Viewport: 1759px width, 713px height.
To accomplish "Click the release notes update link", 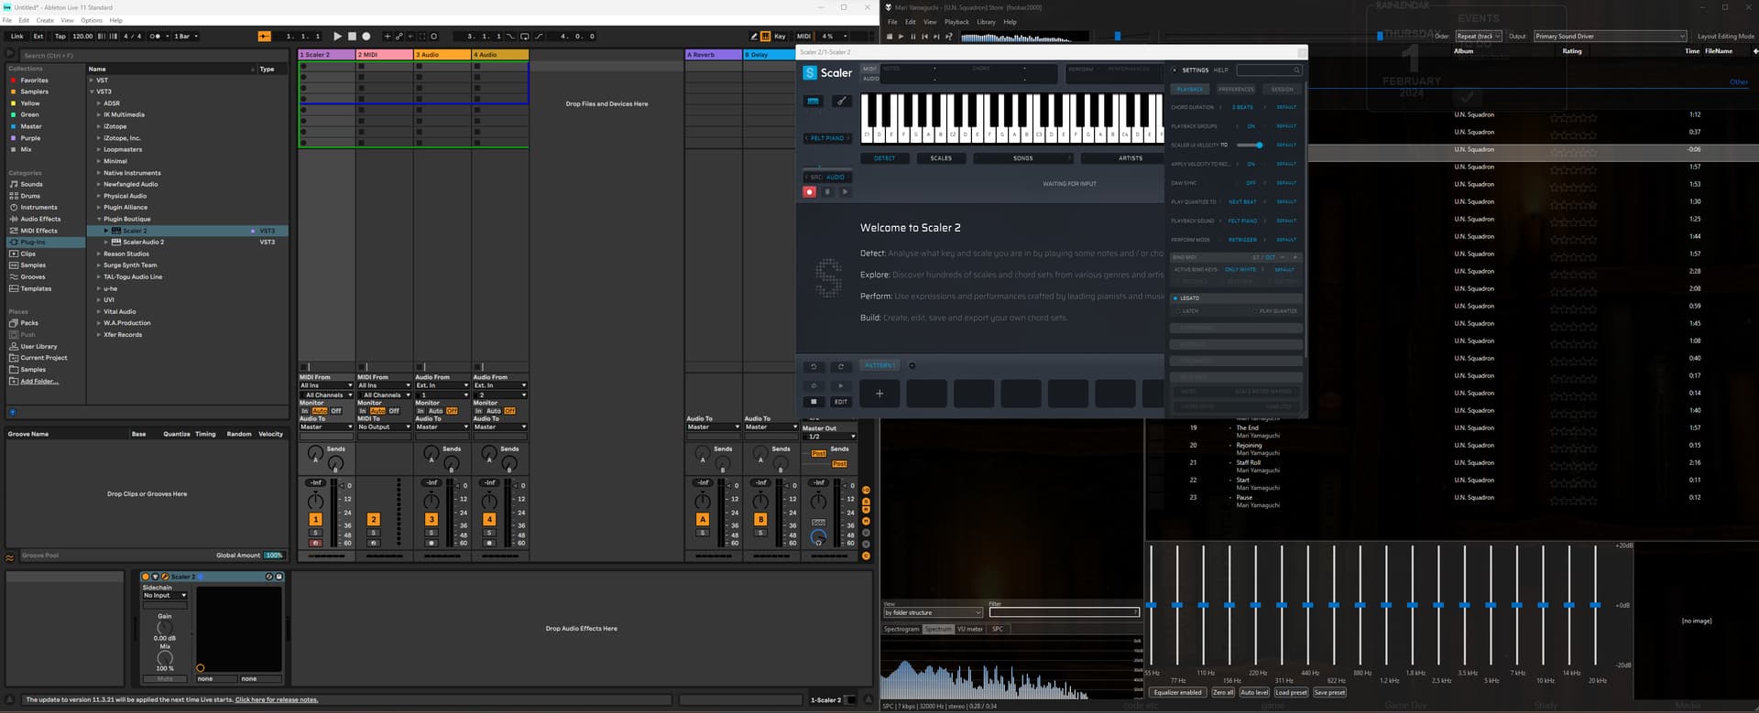I will point(277,700).
